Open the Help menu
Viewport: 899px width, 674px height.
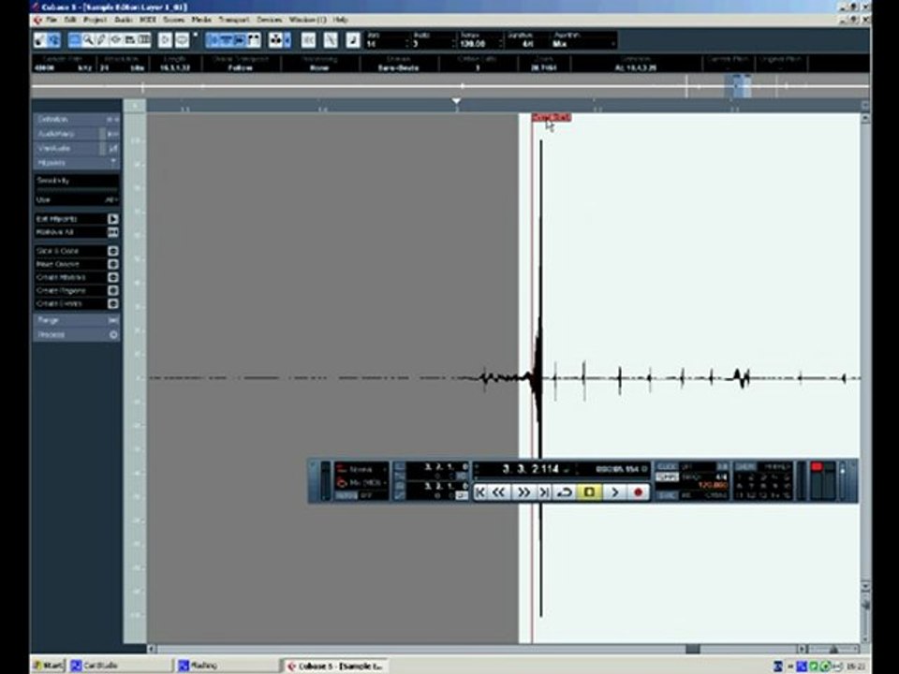pyautogui.click(x=340, y=20)
